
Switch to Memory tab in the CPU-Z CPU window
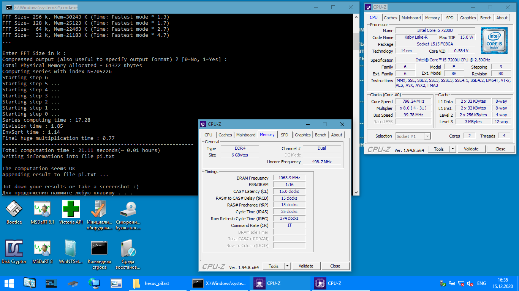coord(432,18)
